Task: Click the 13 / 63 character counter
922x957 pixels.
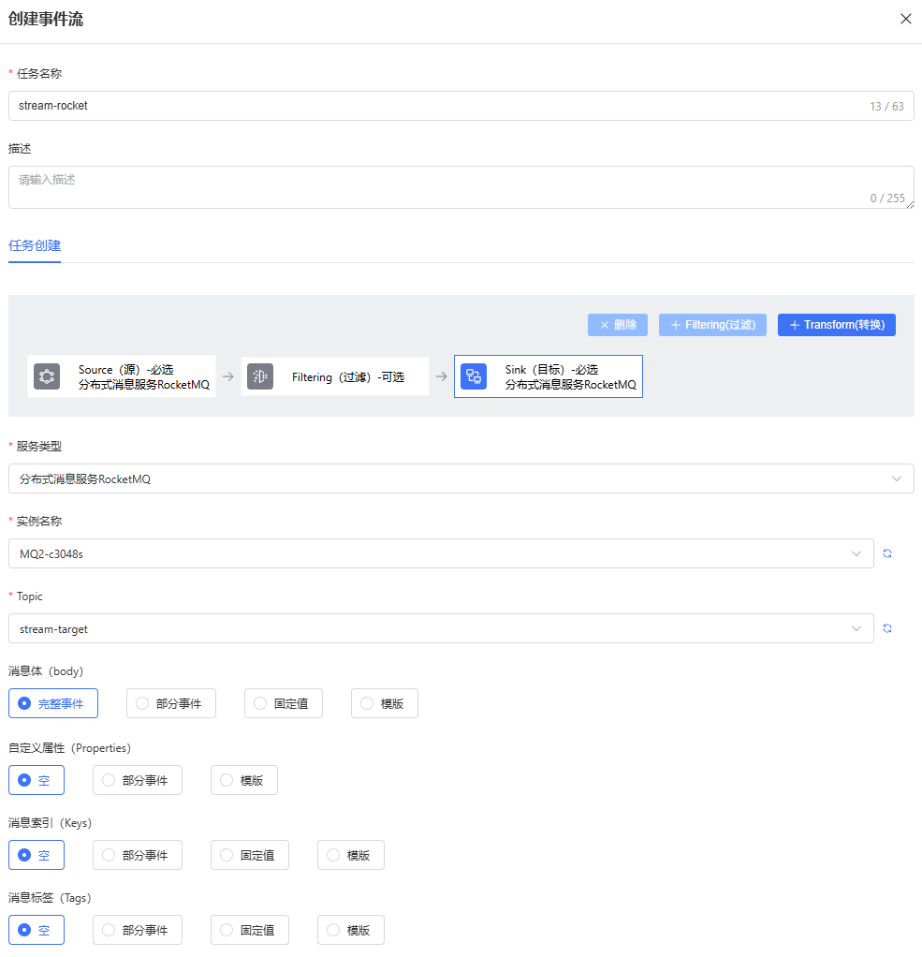Action: coord(886,106)
